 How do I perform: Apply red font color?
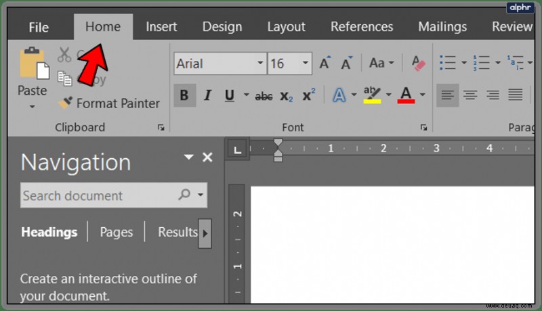[x=406, y=95]
